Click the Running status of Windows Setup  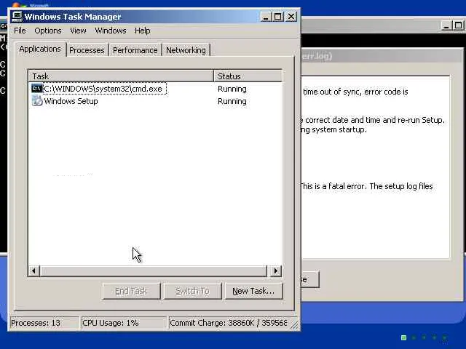pos(232,101)
